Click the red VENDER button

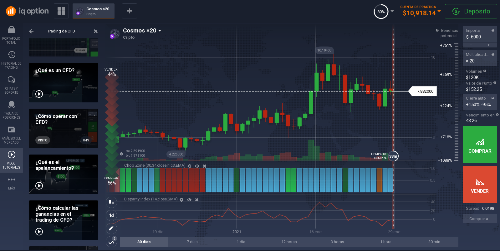pos(480,185)
